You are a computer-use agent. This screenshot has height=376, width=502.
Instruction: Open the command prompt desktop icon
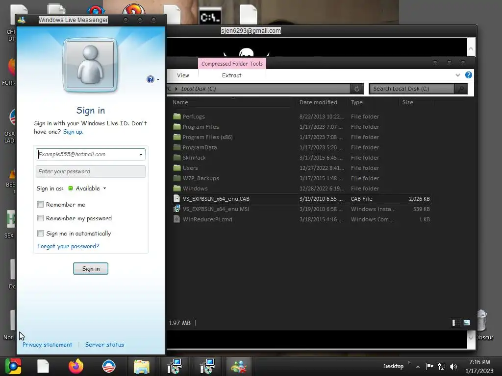tap(210, 16)
